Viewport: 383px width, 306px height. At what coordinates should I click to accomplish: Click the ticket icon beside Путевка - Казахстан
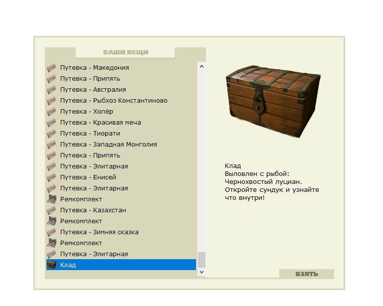51,210
